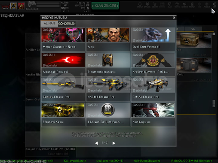The image size is (218, 163).
Task: Choose the 1 Milyon Gelişim Puanı gift
Action: (x=108, y=115)
